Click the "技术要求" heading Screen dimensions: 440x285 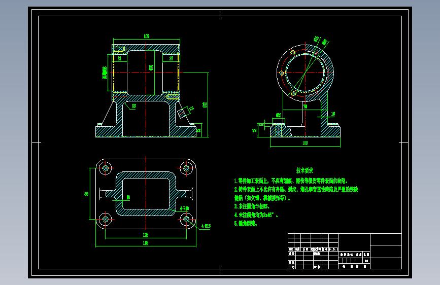click(x=304, y=170)
